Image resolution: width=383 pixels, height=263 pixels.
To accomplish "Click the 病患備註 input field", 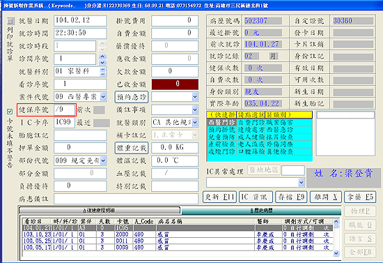I will [x=126, y=199].
